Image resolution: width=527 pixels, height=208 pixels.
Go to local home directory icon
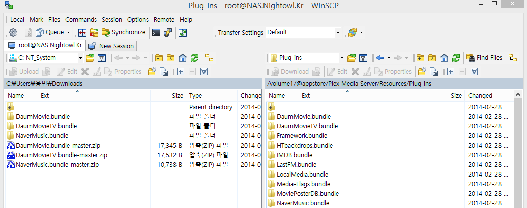tap(183, 58)
